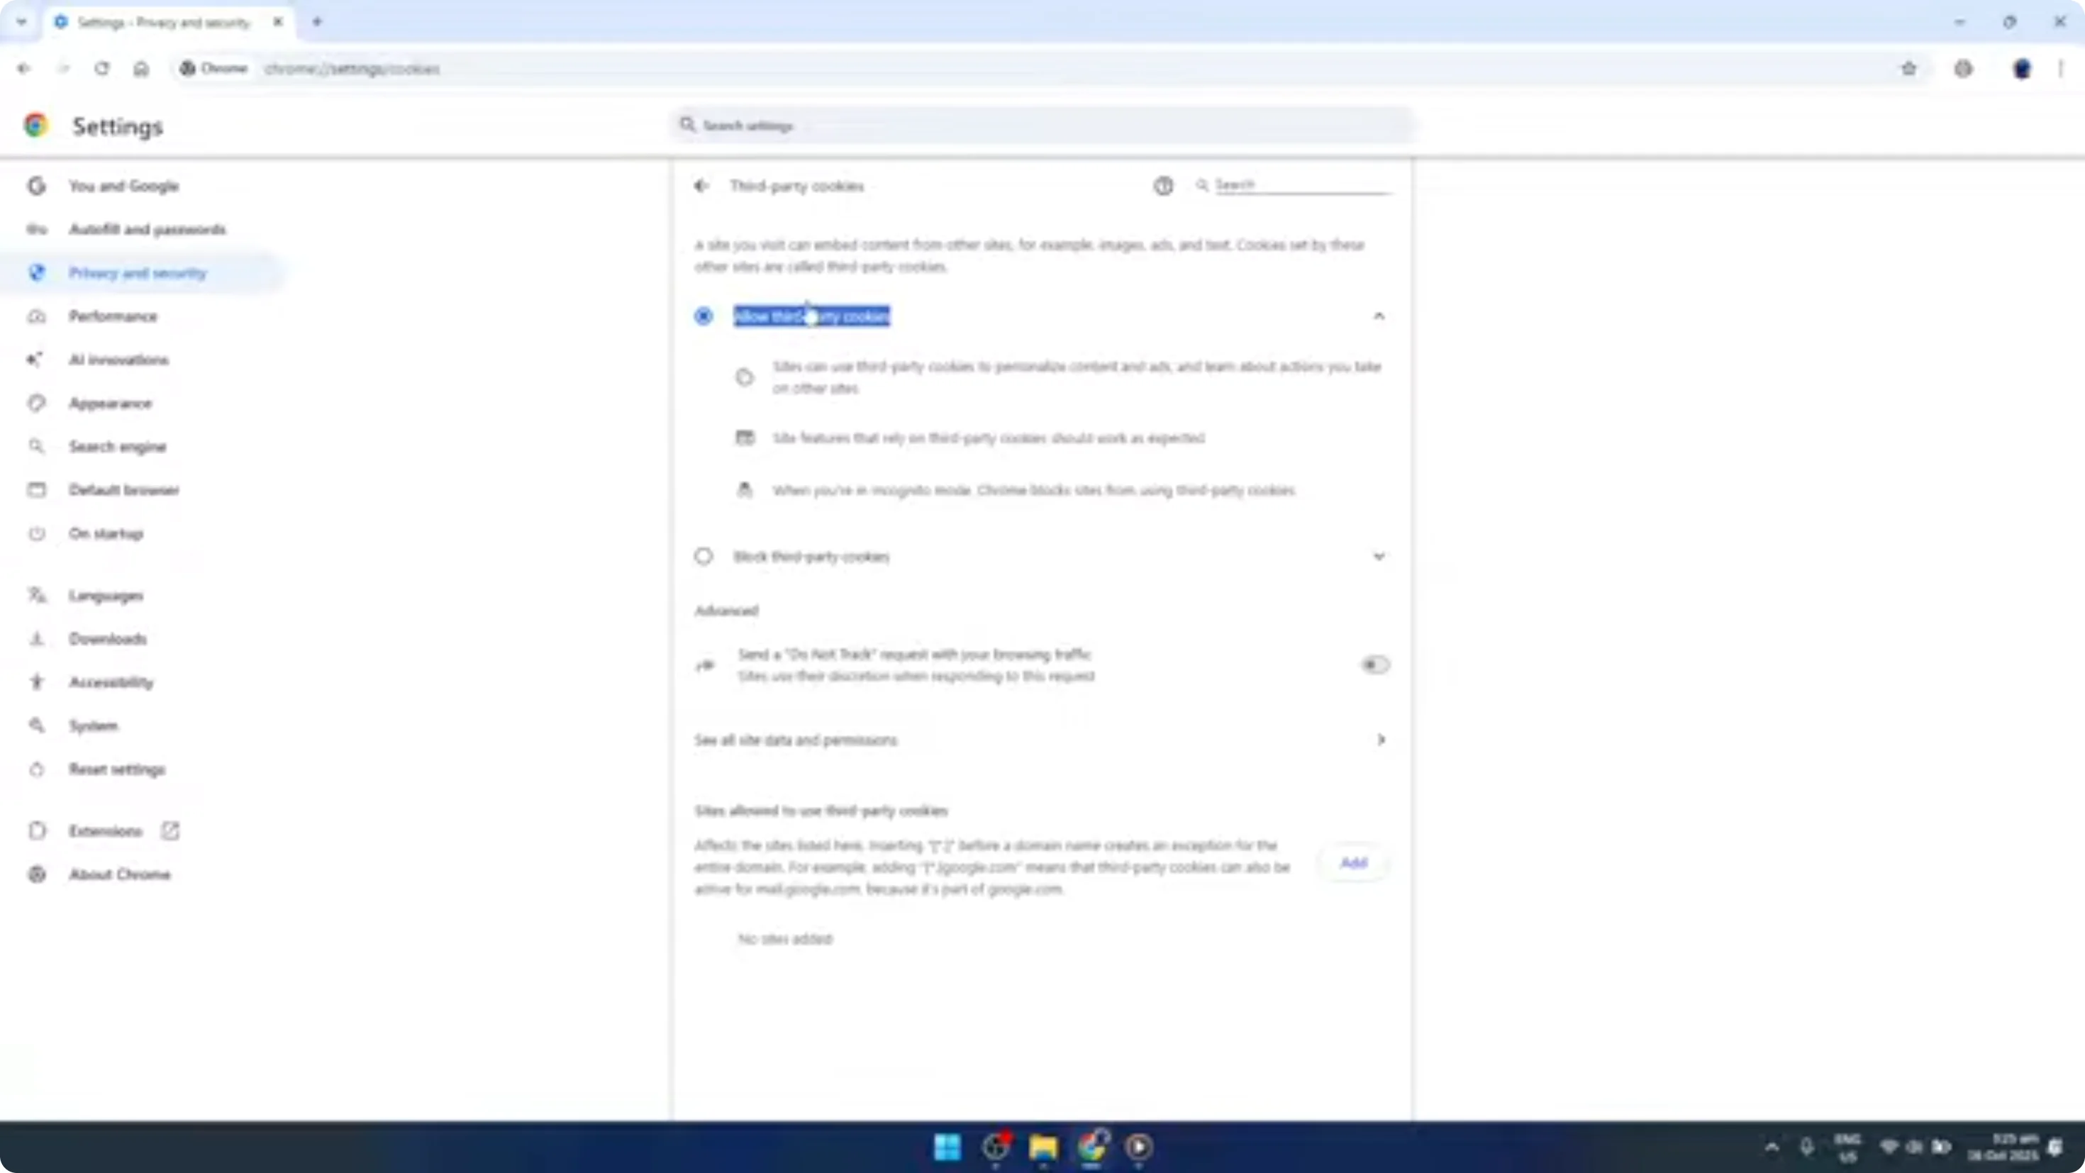
Task: Click the help icon beside cookie search
Action: tap(1163, 185)
